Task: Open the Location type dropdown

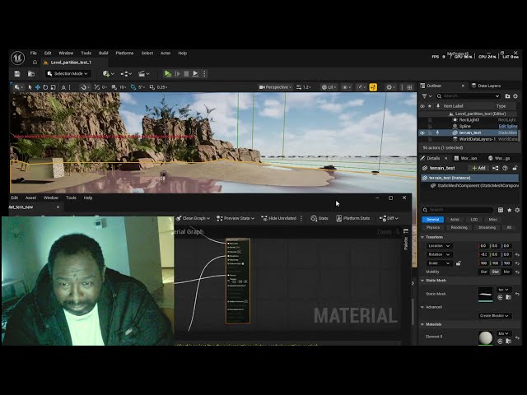Action: (x=439, y=246)
